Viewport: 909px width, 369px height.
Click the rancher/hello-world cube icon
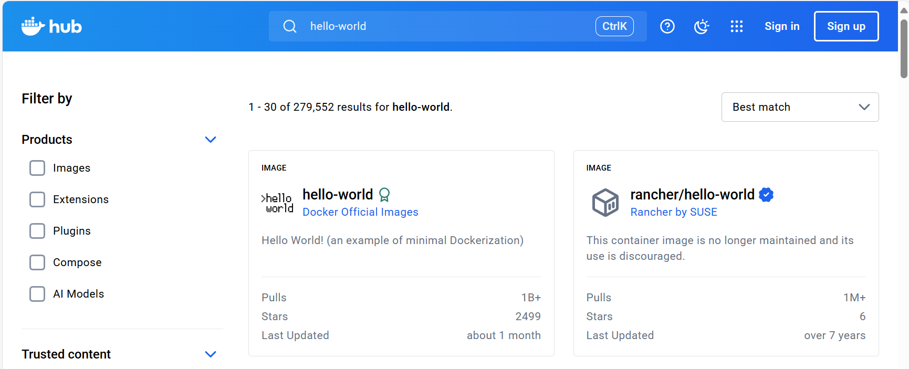[605, 203]
